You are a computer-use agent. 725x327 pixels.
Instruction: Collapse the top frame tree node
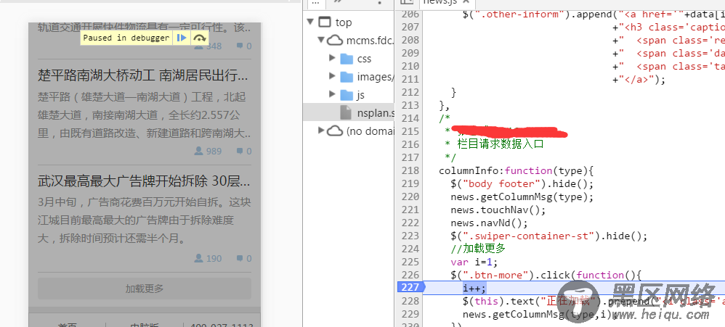(310, 22)
